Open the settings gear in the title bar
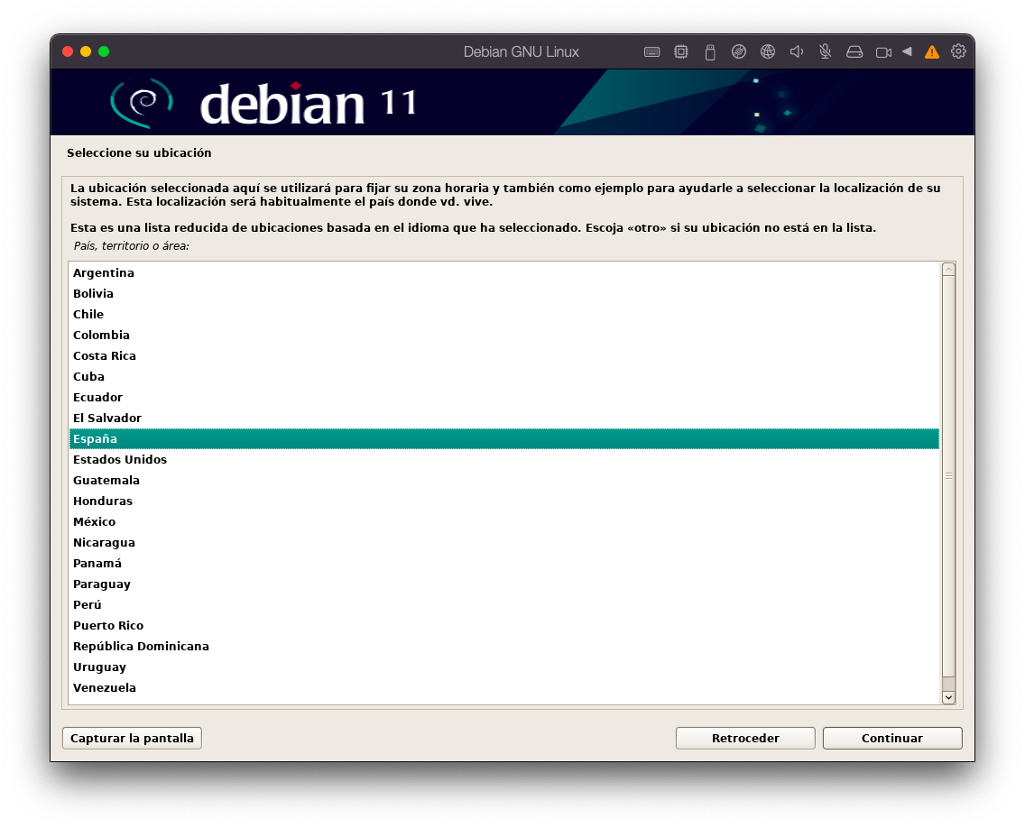The height and width of the screenshot is (828, 1025). tap(958, 51)
